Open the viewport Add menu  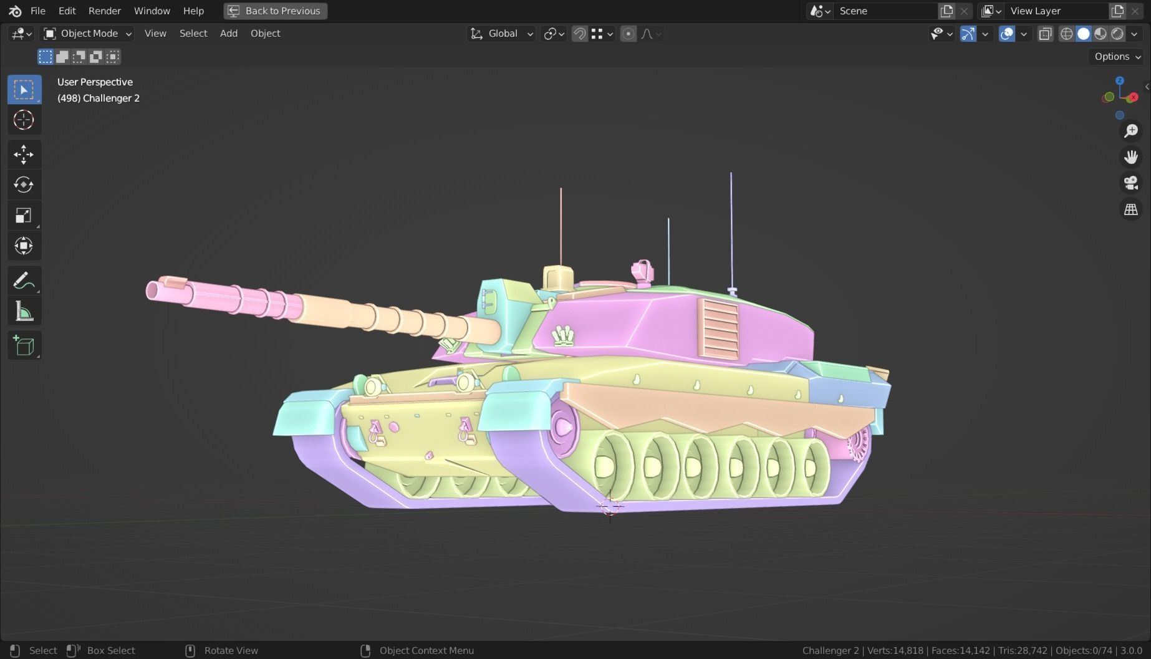[x=229, y=34]
